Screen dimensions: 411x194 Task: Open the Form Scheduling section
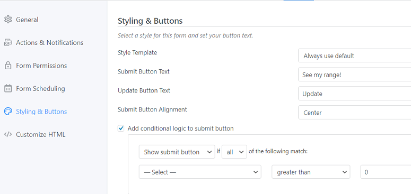(x=40, y=88)
